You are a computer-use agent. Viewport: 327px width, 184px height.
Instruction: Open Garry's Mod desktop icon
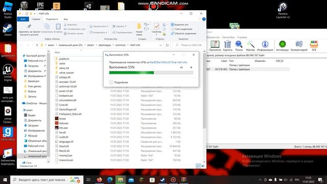pyautogui.click(x=8, y=134)
